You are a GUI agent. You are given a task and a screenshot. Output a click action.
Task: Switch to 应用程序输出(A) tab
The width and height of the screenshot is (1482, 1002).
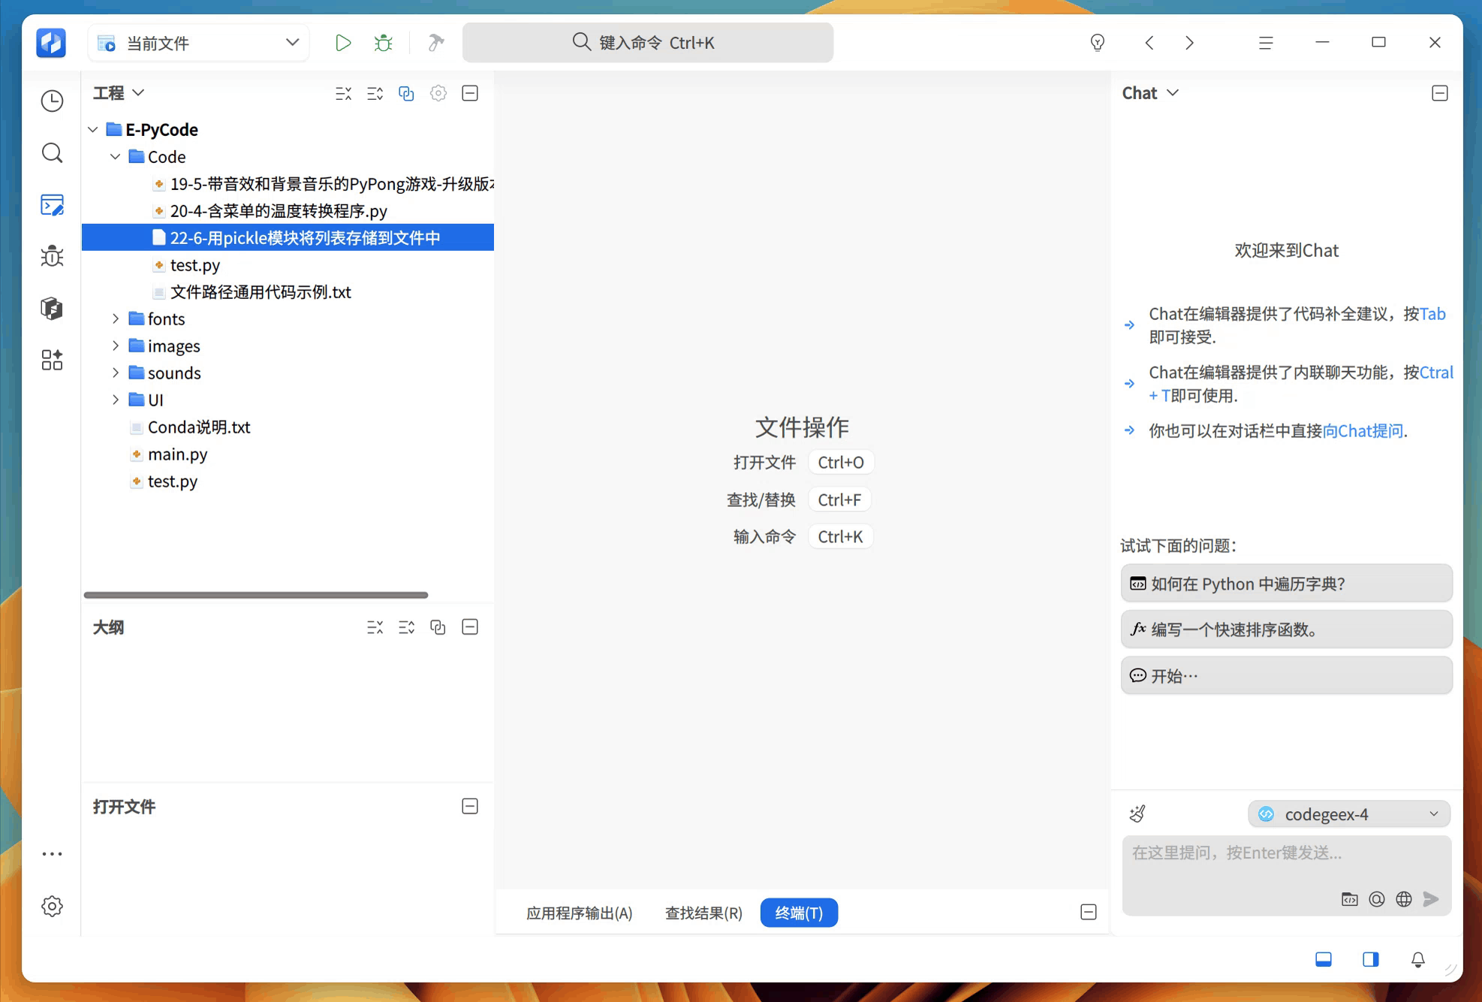tap(579, 913)
